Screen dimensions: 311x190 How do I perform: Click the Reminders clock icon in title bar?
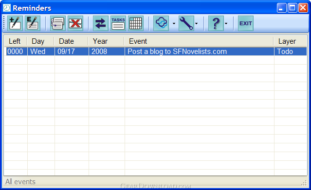7,8
